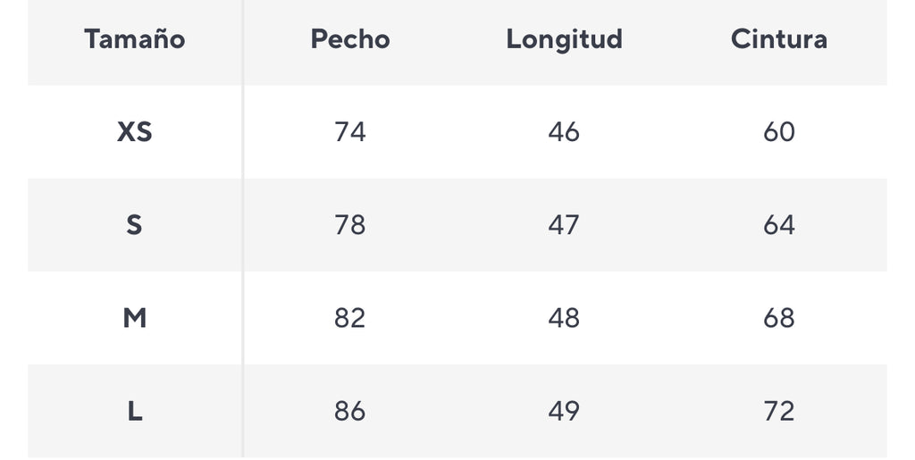Viewport: 915px width, 460px height.
Task: Click the Tamaño column header
Action: coord(135,39)
